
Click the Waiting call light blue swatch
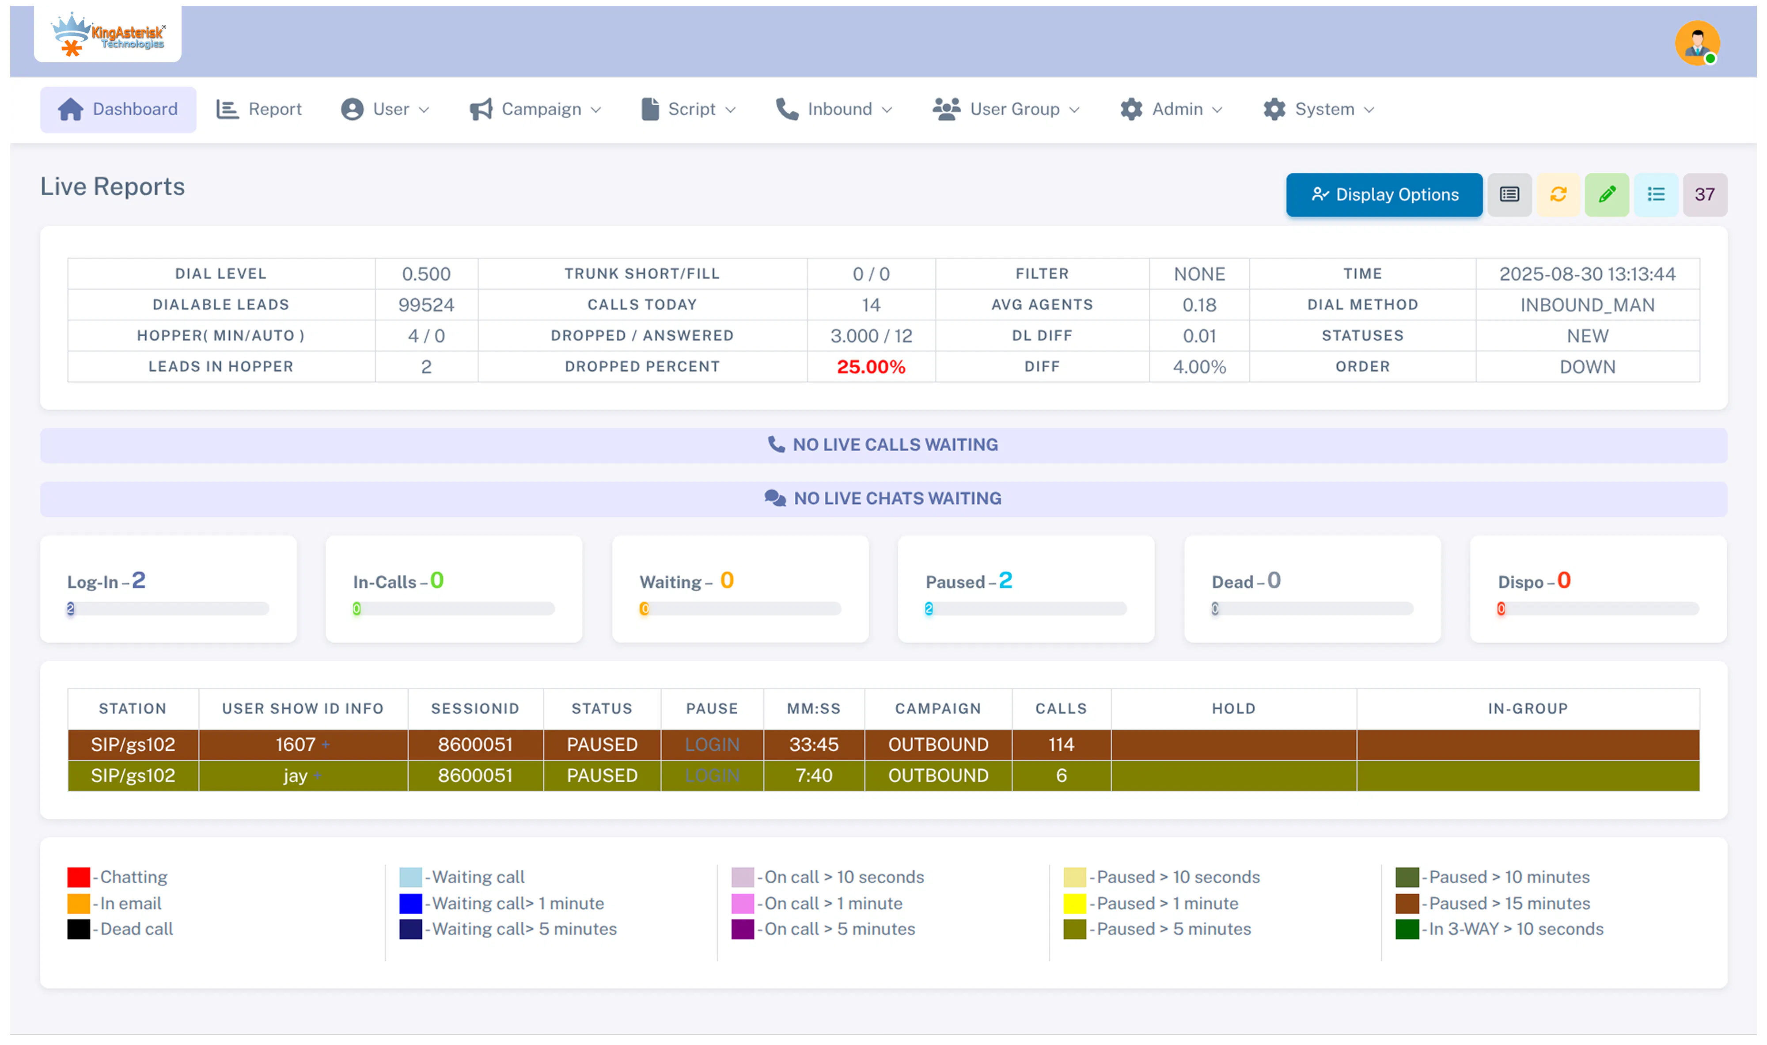click(410, 877)
